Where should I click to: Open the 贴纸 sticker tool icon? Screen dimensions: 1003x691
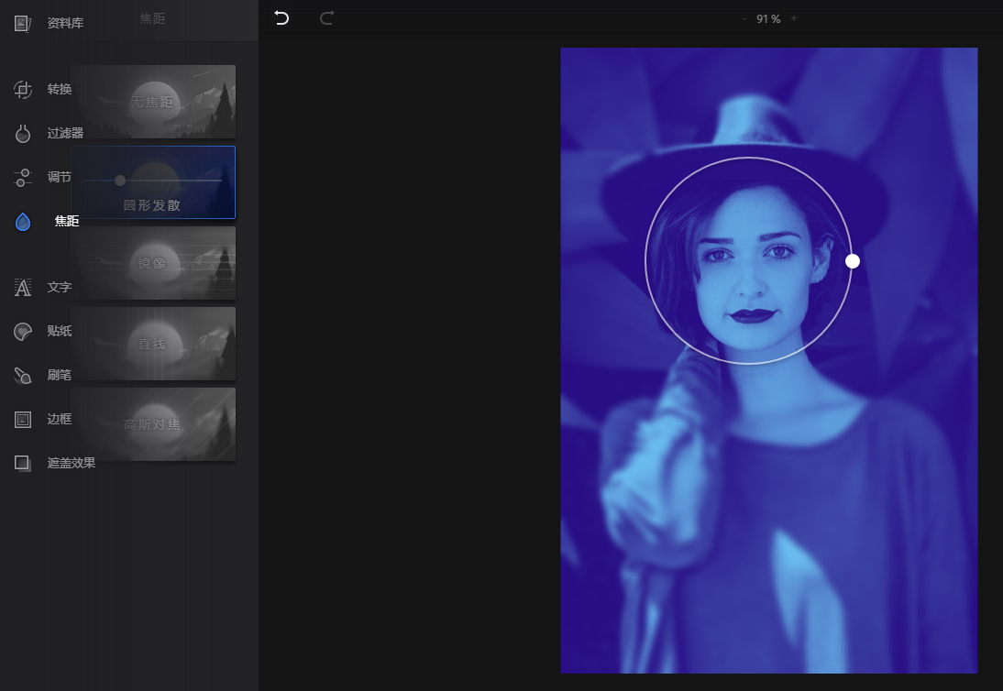(x=22, y=332)
